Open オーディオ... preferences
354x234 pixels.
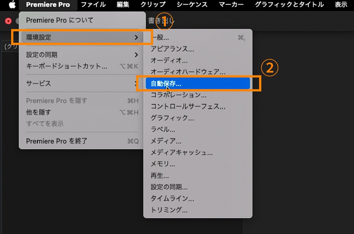coord(198,60)
